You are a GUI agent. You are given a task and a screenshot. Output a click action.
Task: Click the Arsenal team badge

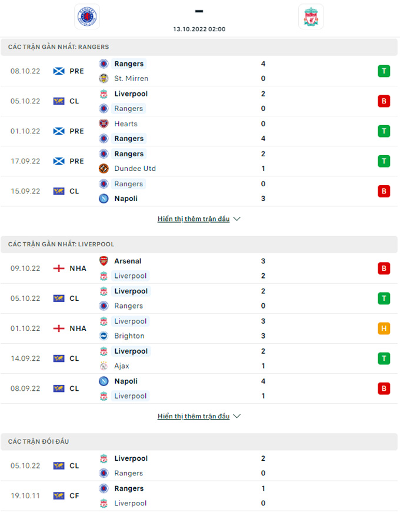point(104,261)
